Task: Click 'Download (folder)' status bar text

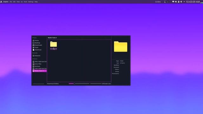Action: pos(53,84)
